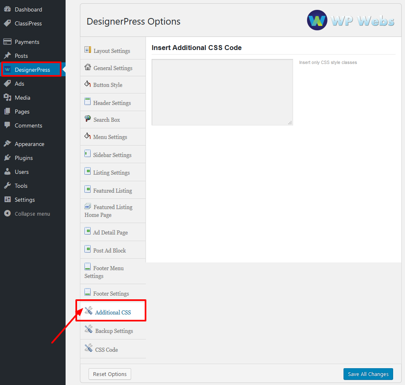
Task: Open the Header Settings tab
Action: click(113, 103)
